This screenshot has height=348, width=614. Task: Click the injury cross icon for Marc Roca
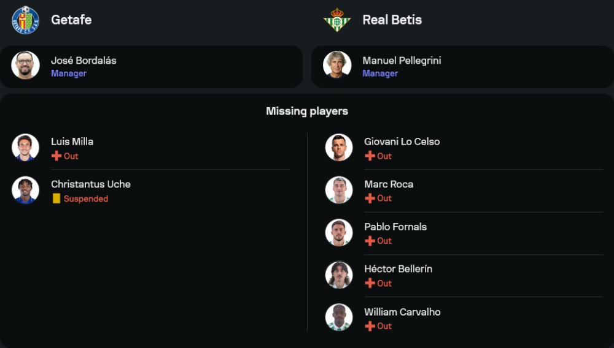[370, 199]
